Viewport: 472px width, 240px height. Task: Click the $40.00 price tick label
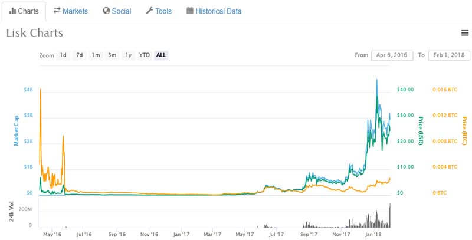(x=405, y=90)
